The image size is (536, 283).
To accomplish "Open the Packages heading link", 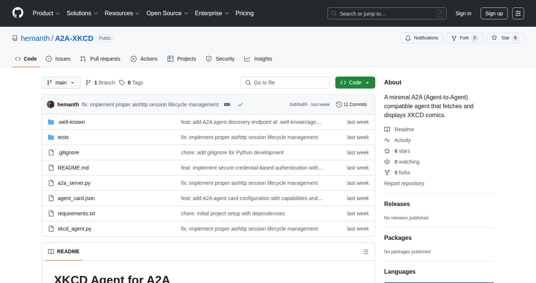I will click(x=398, y=238).
